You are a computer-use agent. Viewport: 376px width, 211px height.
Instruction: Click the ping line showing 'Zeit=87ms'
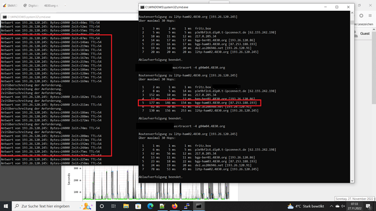coord(50,38)
